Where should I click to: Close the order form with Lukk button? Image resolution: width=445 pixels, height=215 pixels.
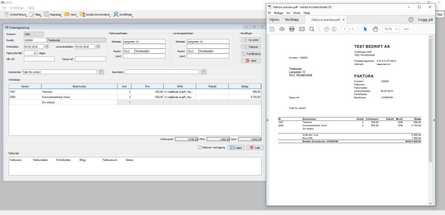coord(255,148)
